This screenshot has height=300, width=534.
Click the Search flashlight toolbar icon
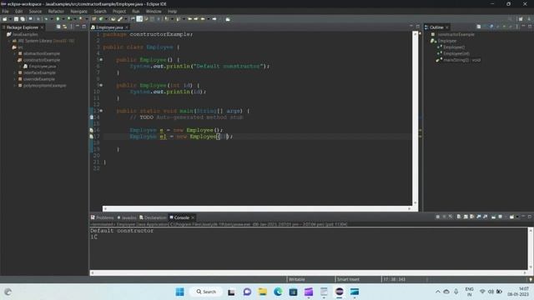[120, 19]
